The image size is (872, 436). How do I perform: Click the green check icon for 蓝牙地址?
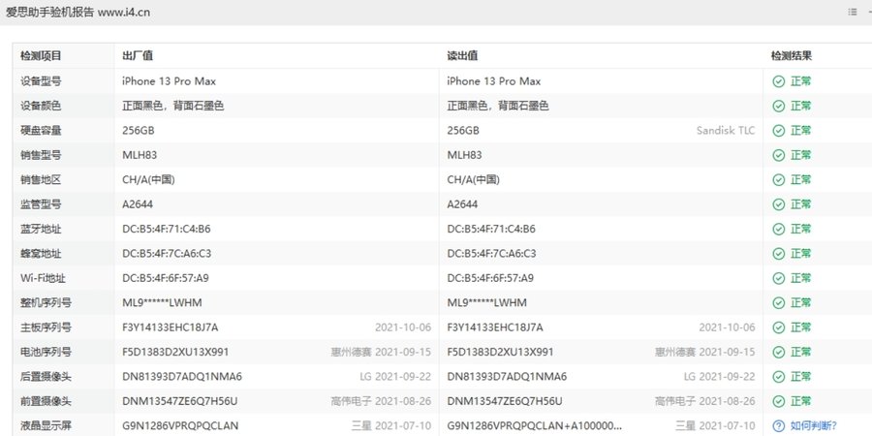(x=778, y=230)
